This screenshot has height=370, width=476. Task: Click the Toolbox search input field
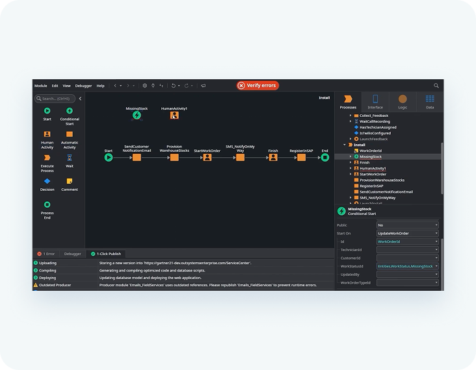click(55, 99)
